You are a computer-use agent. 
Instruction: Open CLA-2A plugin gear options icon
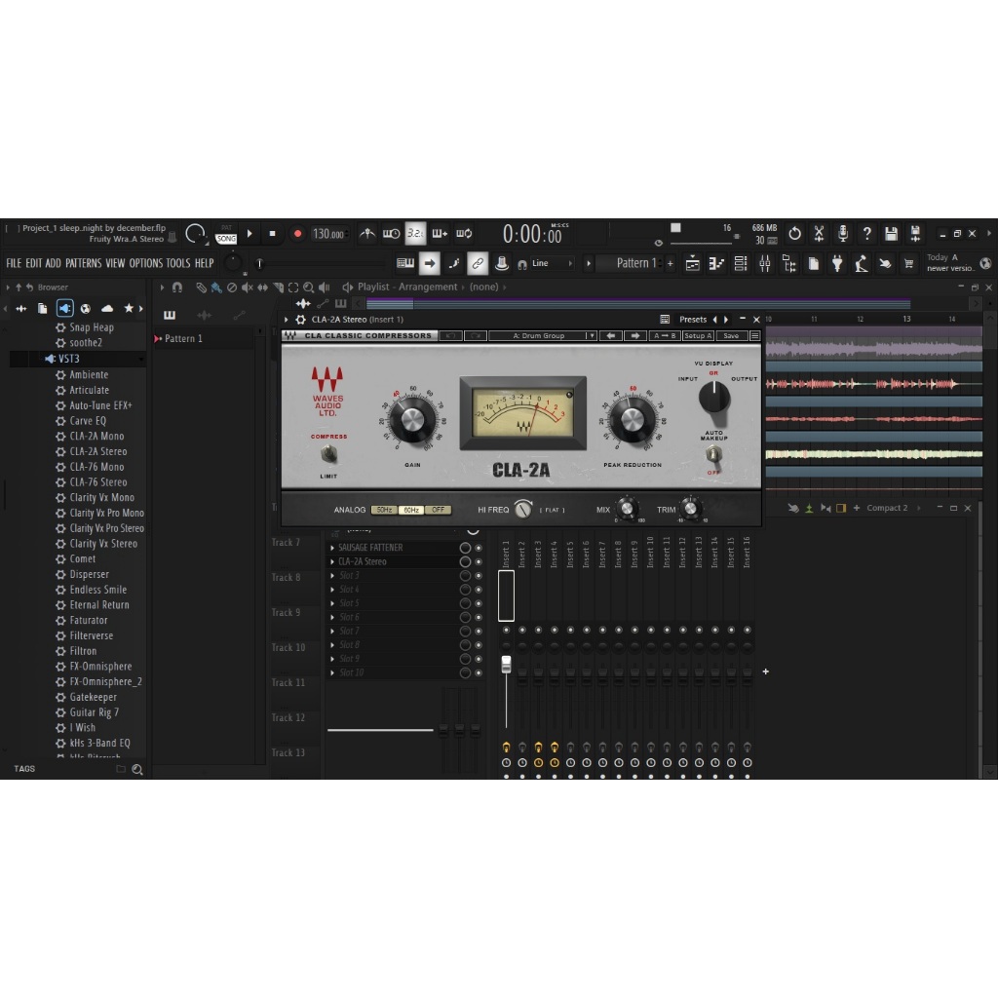tap(300, 320)
